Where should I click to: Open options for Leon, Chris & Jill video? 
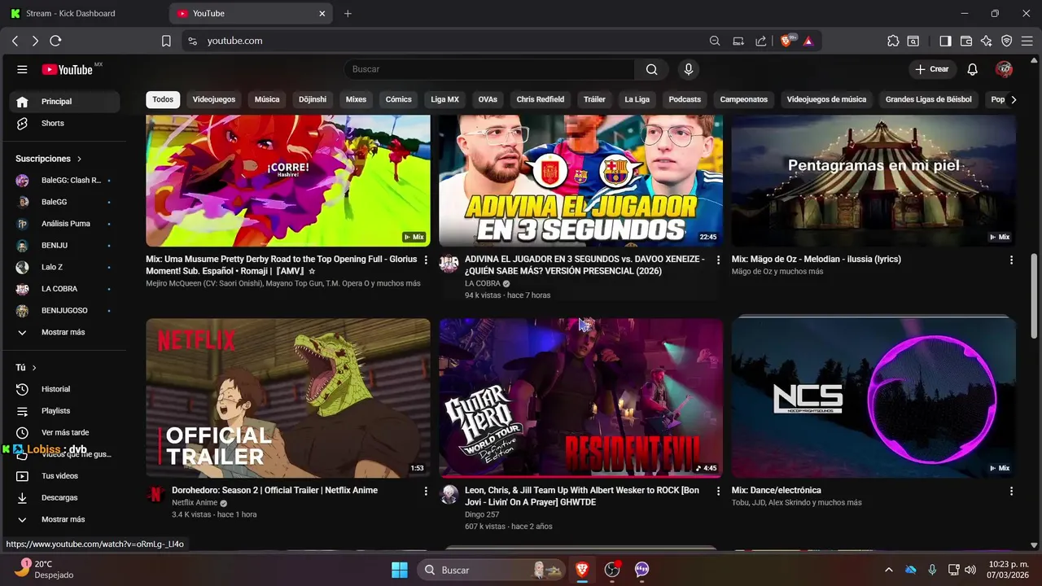pos(718,492)
